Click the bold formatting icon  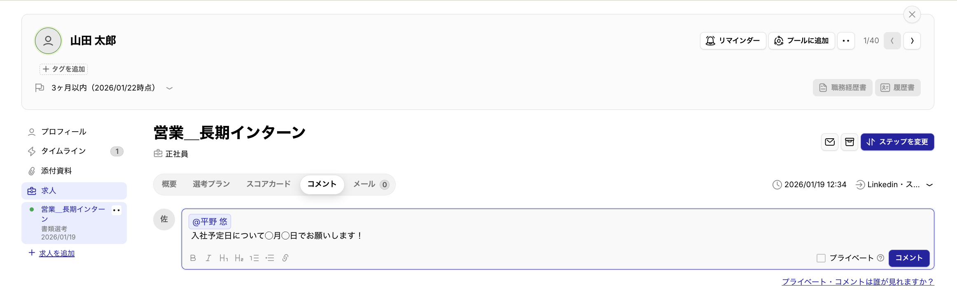coord(193,258)
